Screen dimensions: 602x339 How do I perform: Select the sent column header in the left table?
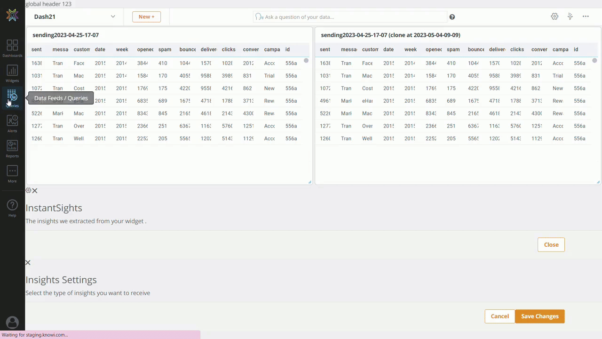pos(36,49)
